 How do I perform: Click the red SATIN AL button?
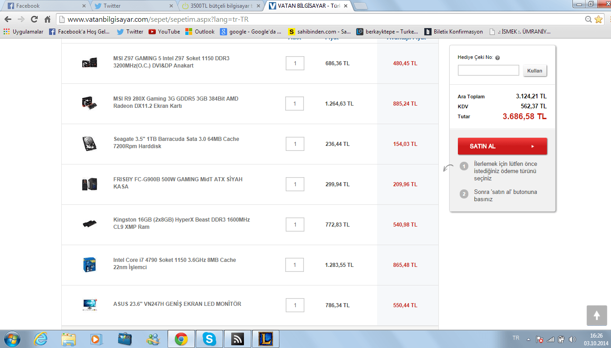(x=502, y=146)
